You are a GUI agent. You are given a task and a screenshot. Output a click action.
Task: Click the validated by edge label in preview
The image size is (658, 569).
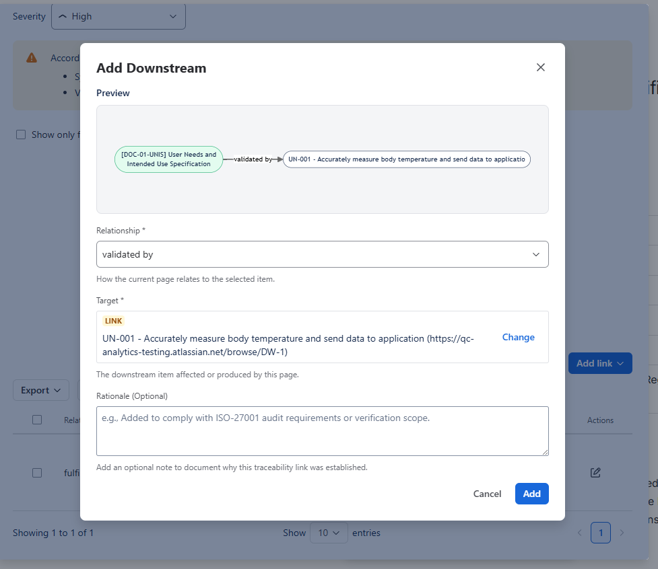(253, 159)
